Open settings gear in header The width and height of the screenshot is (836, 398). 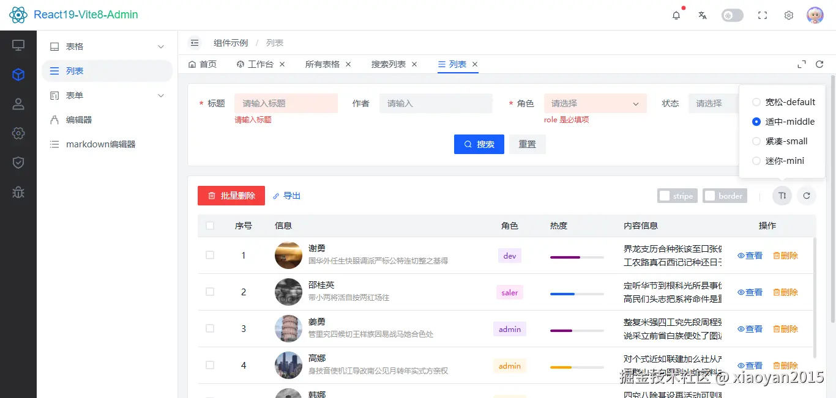click(789, 15)
